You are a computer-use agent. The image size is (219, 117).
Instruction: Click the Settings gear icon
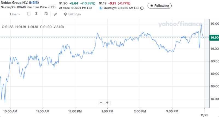[65, 14]
